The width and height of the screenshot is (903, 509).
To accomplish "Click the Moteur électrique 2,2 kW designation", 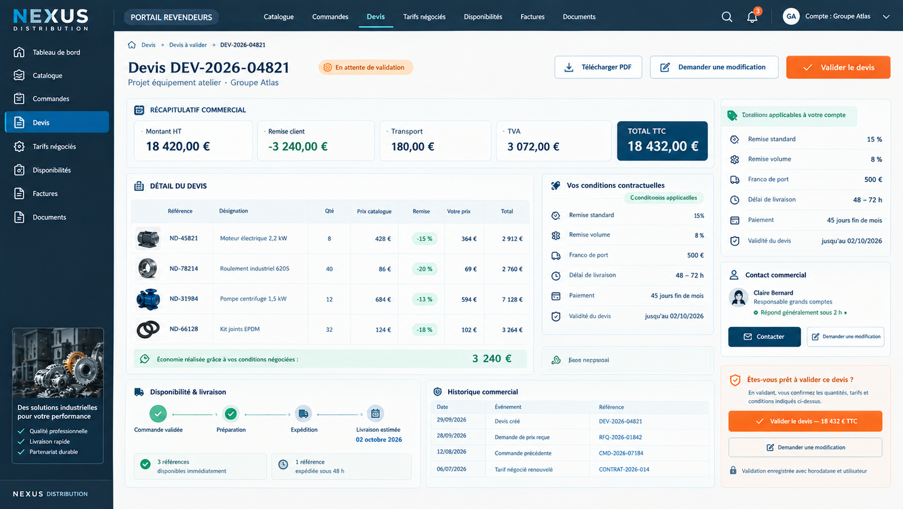I will pos(253,238).
